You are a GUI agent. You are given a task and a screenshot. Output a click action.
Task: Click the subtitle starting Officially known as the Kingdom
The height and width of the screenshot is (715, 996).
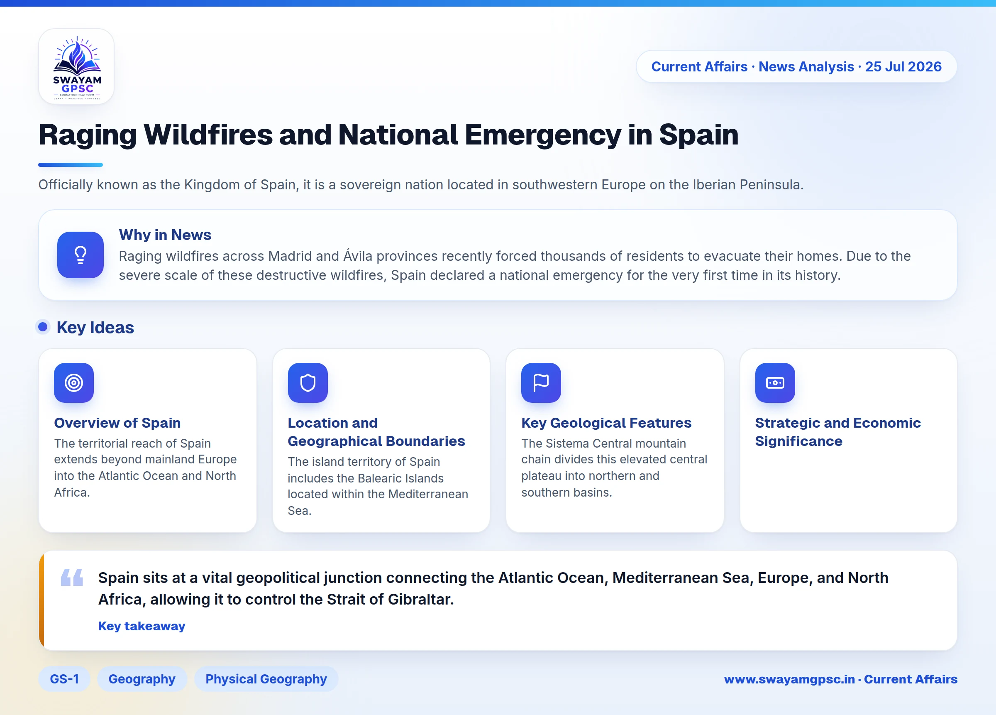pos(421,185)
